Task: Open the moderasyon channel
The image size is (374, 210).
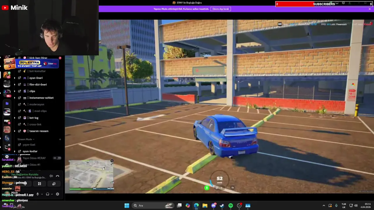Action: tap(37, 104)
